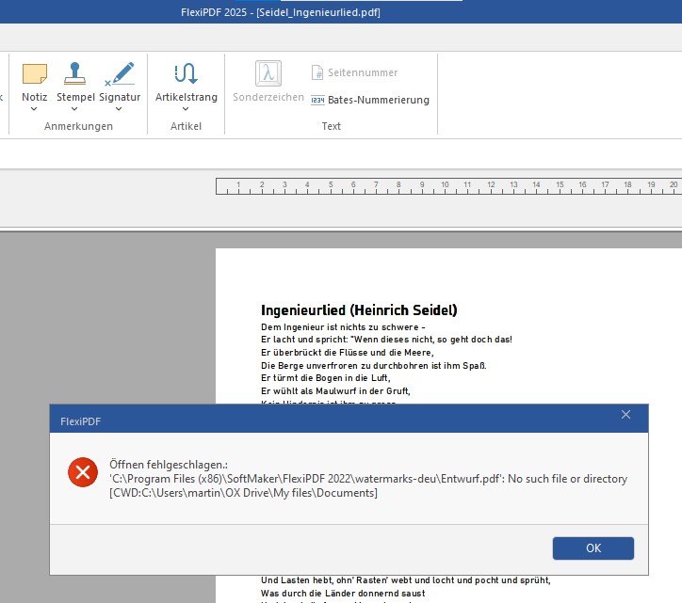Open the Sonderzeichen lambda icon
This screenshot has height=603, width=682.
pyautogui.click(x=268, y=73)
